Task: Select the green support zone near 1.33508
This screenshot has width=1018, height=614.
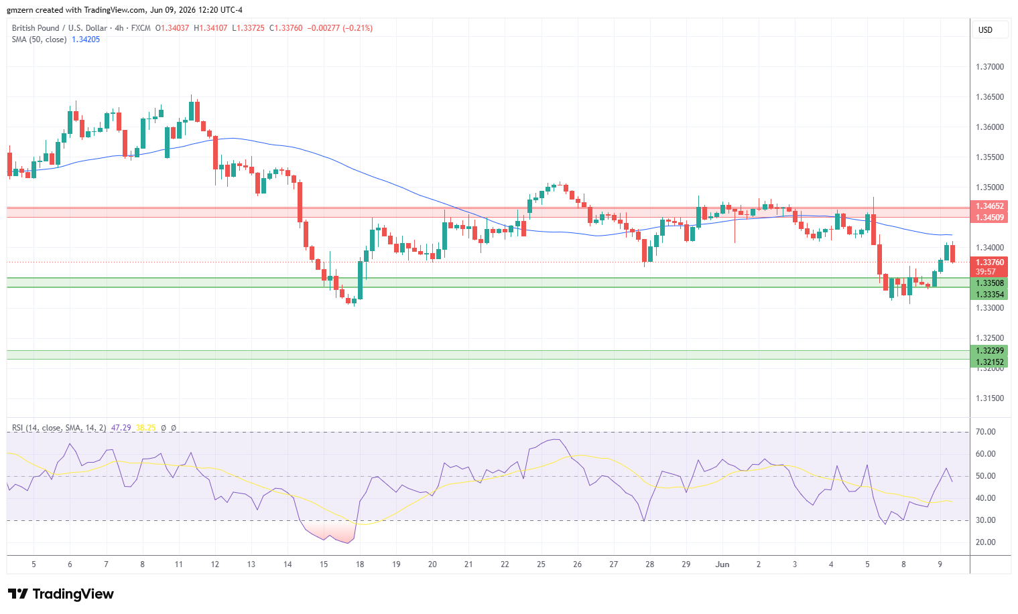Action: coord(488,283)
